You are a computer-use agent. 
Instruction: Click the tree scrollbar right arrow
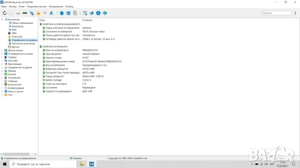36,154
